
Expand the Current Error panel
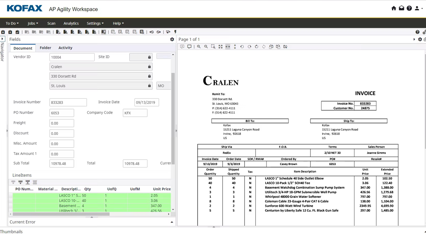pyautogui.click(x=172, y=222)
